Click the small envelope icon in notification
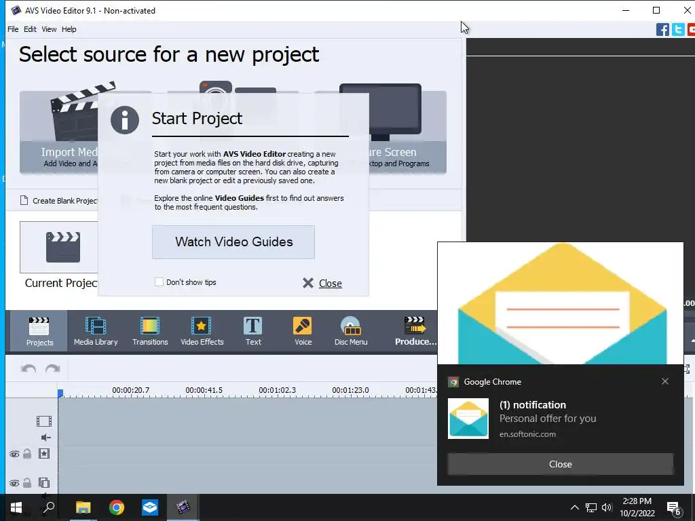The image size is (695, 521). point(468,418)
